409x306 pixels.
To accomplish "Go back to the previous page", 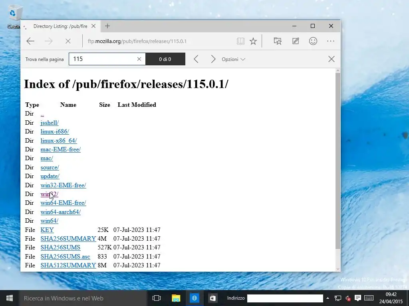I will (30, 41).
